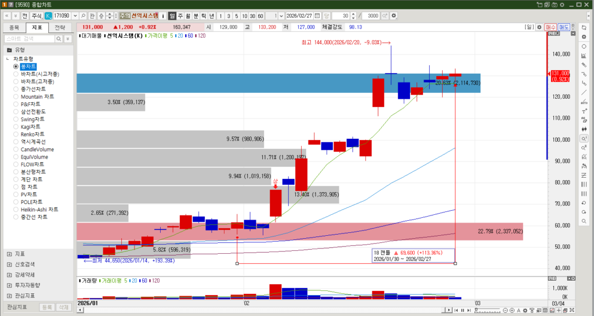Viewport: 594px width, 316px height.
Task: Click the stock code search magnifier icon
Action: pyautogui.click(x=84, y=15)
